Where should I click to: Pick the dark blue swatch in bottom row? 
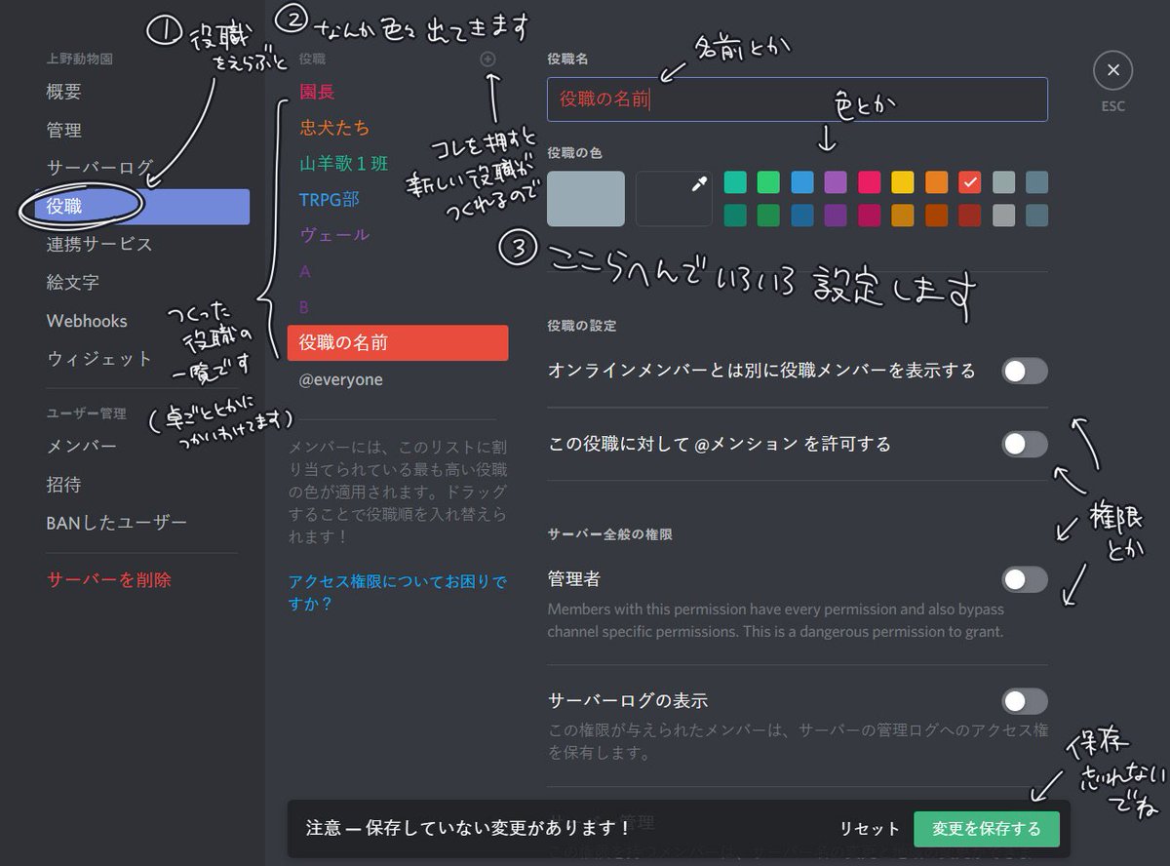(x=802, y=215)
